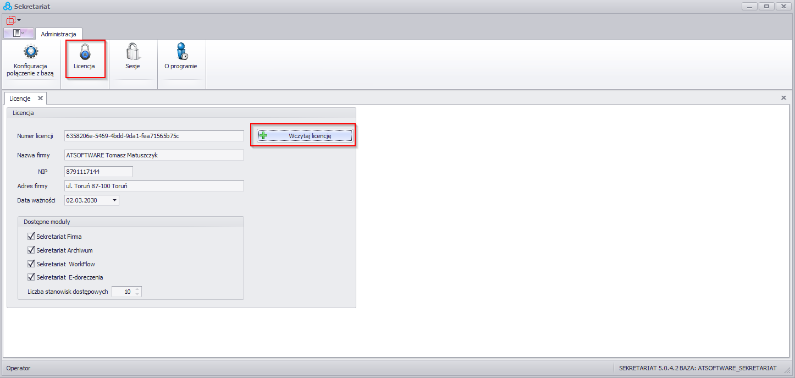Toggle the Sekretariat WorkFlow checkbox
This screenshot has width=795, height=378.
coord(31,264)
